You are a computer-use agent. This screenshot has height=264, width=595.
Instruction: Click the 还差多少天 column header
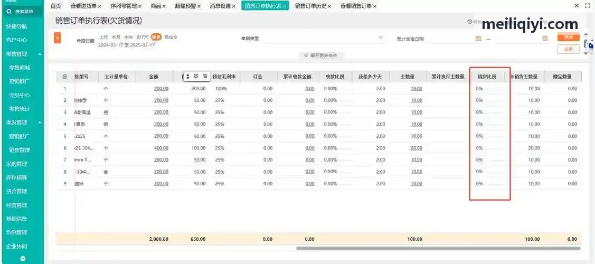point(370,77)
